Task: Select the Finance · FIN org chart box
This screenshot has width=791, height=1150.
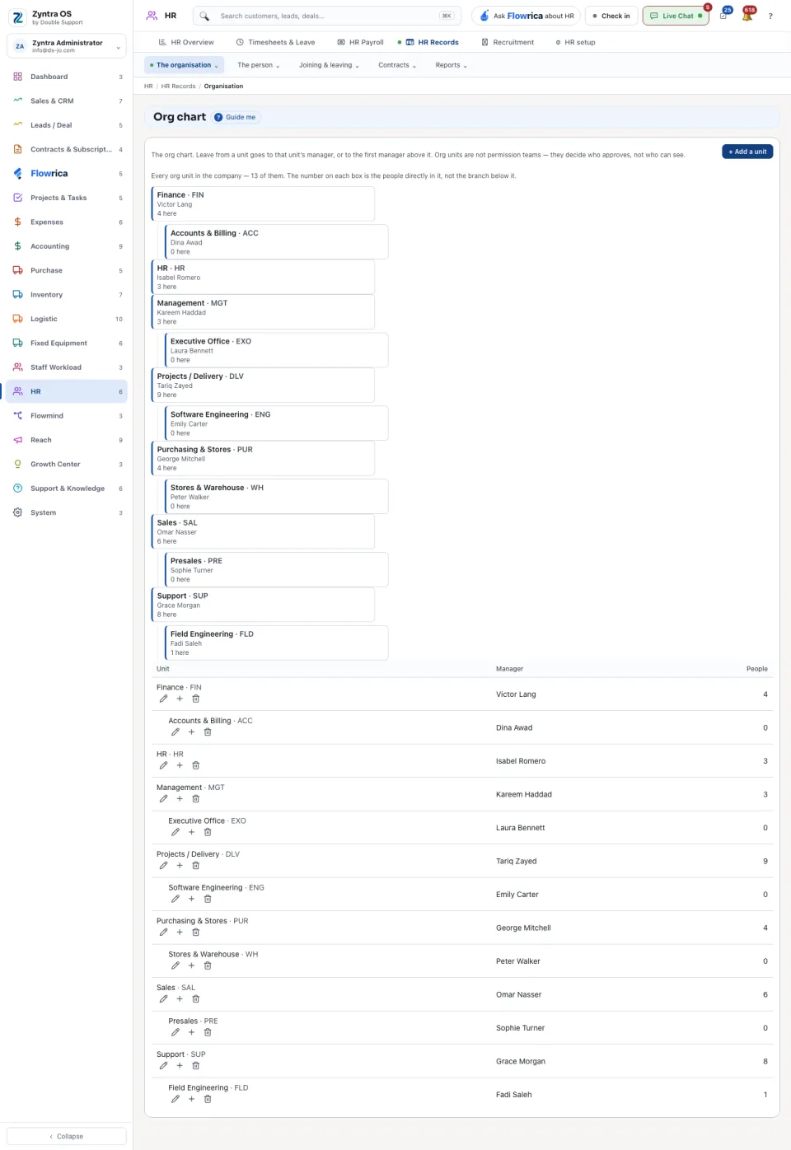Action: [x=263, y=203]
